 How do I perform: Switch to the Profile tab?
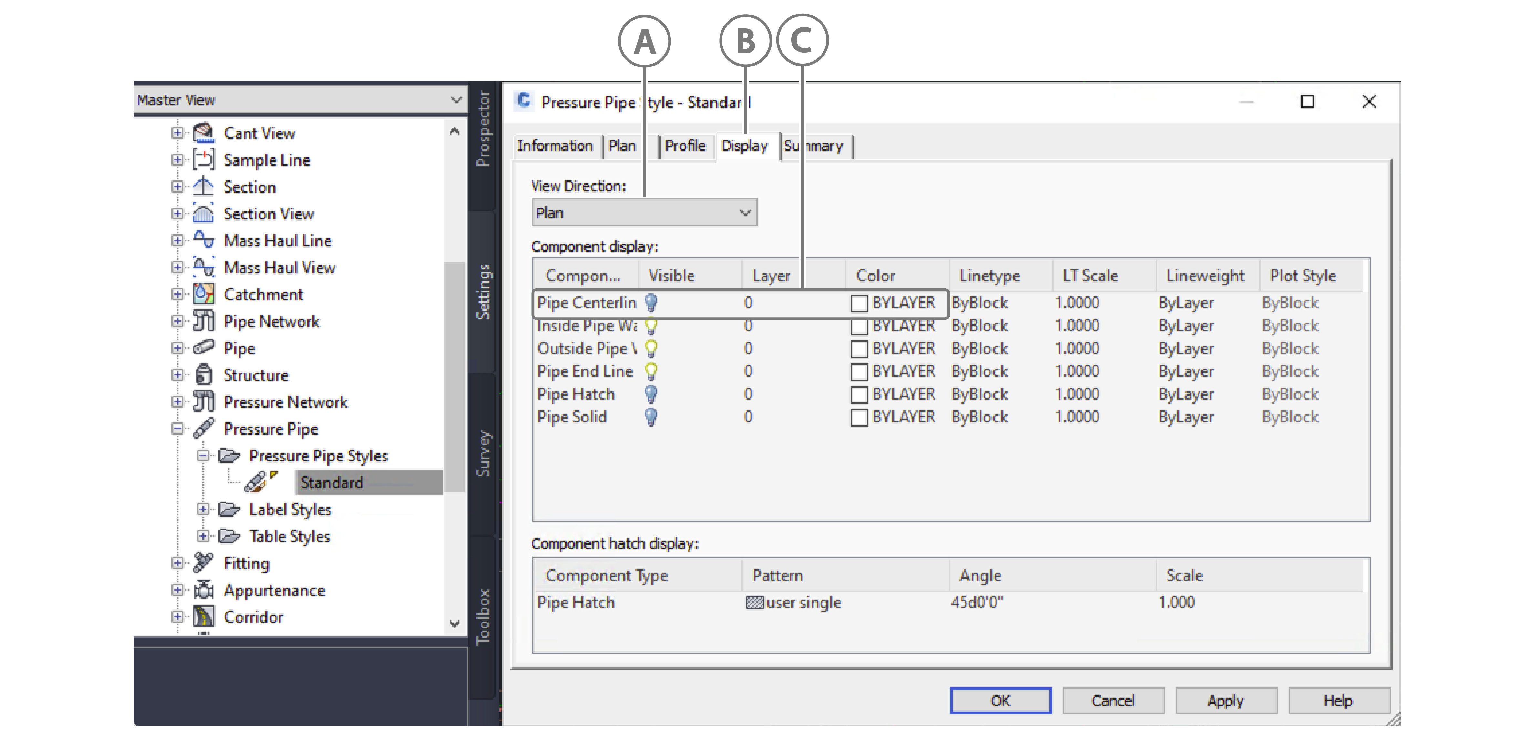click(685, 146)
